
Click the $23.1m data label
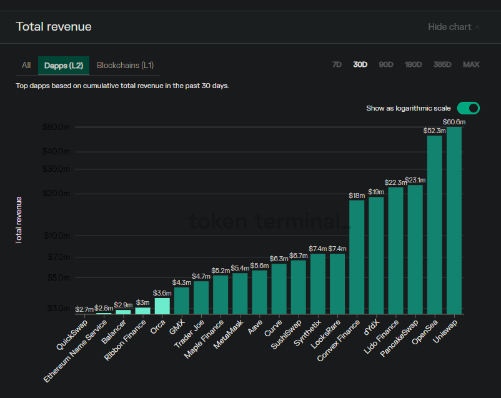coord(415,180)
